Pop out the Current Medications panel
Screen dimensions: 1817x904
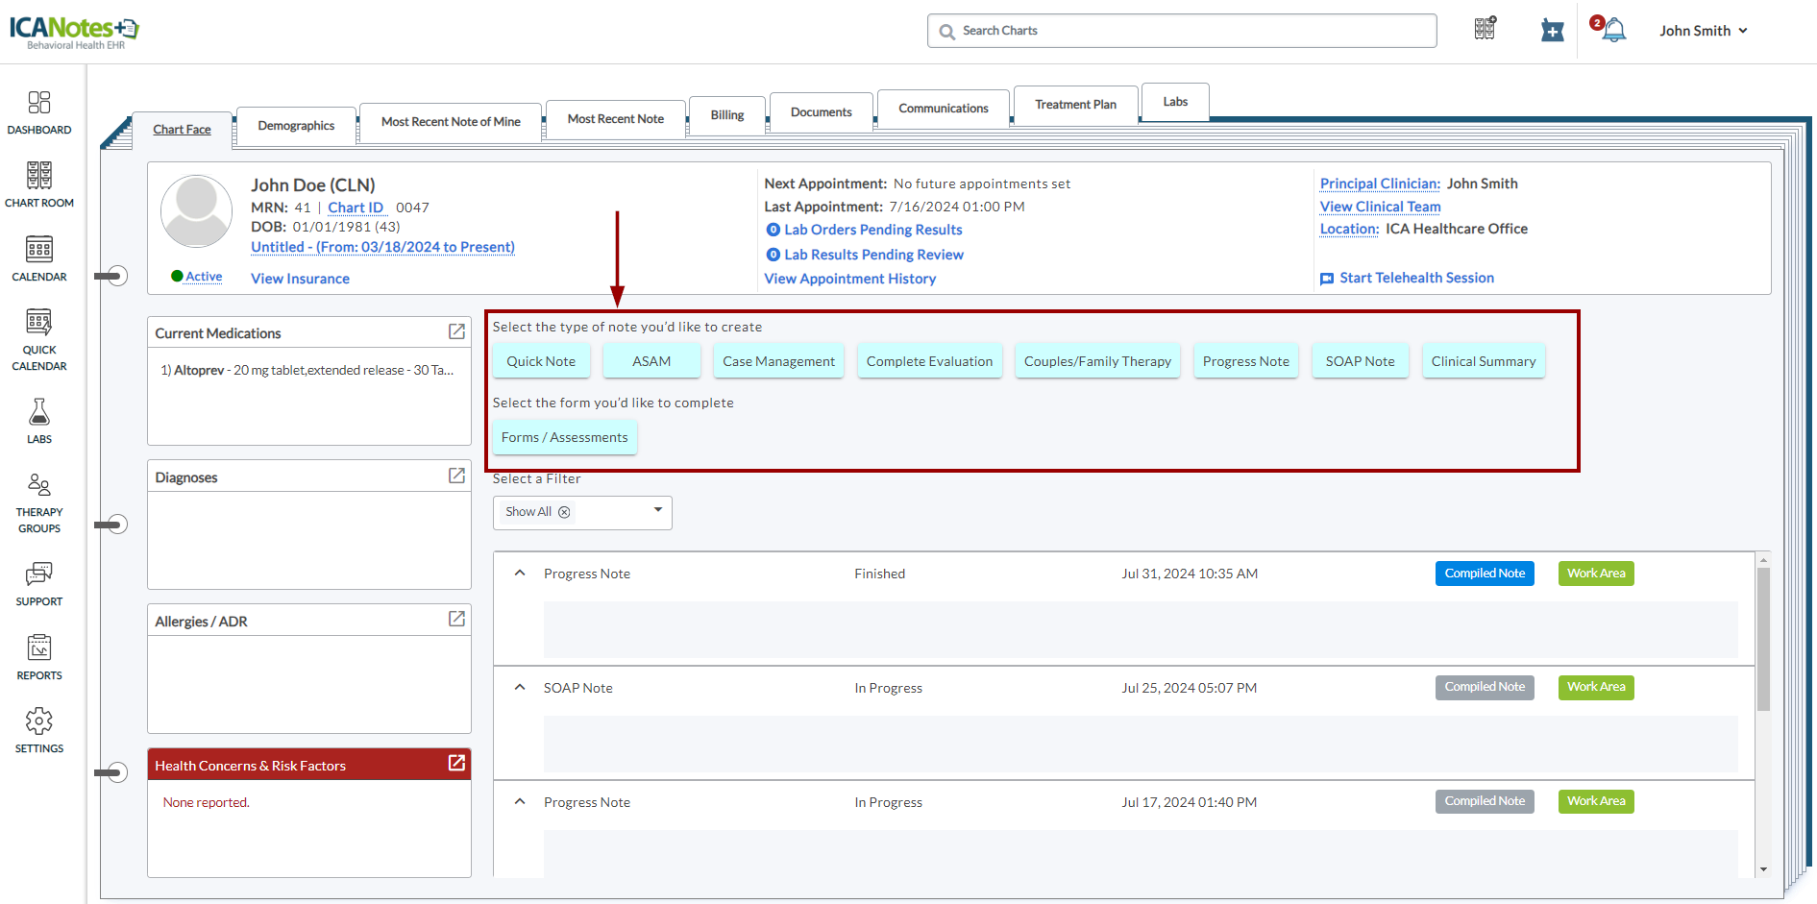[x=456, y=331]
